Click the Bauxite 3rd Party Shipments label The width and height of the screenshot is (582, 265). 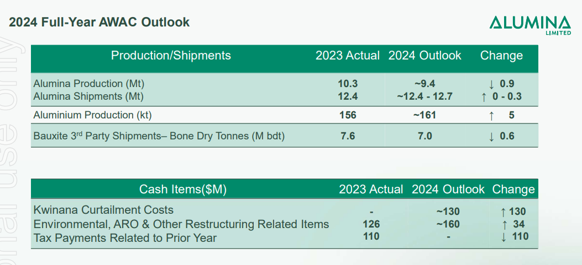coord(159,136)
